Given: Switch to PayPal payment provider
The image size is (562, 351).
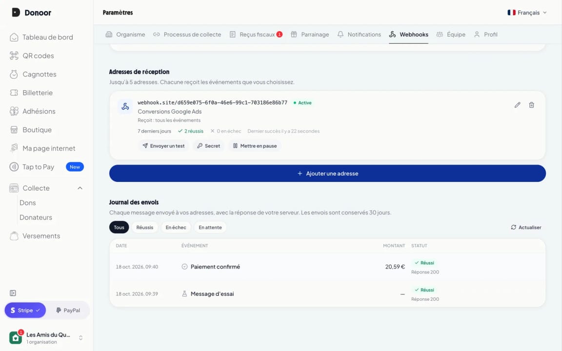Looking at the screenshot, I should coord(68,310).
